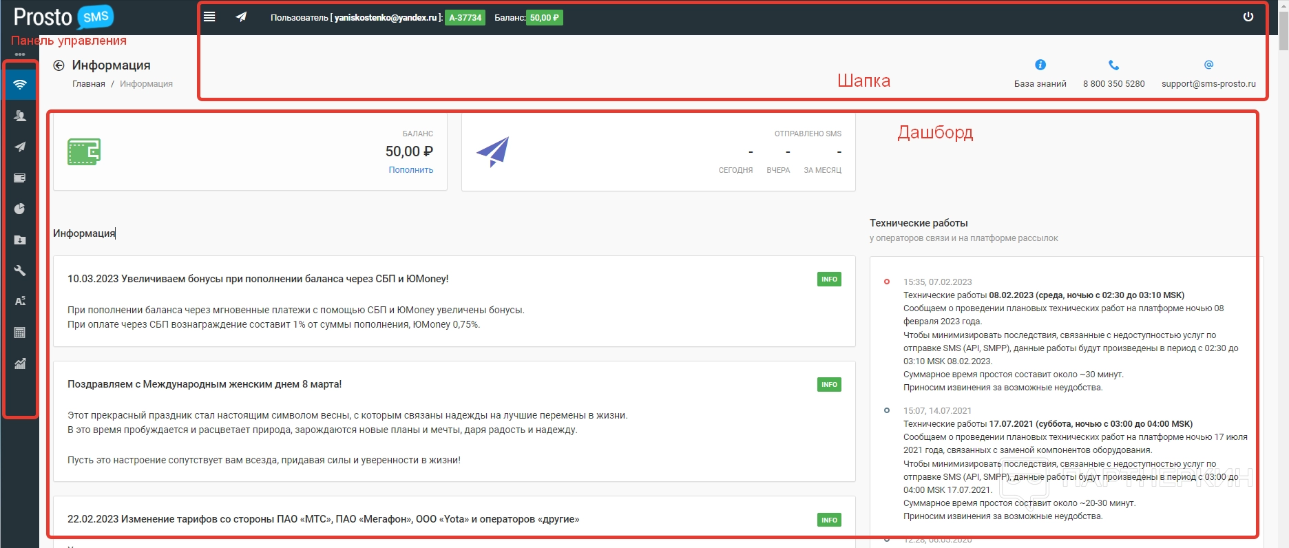Image resolution: width=1289 pixels, height=548 pixels.
Task: Click the Prosto SMS logo
Action: [x=63, y=17]
